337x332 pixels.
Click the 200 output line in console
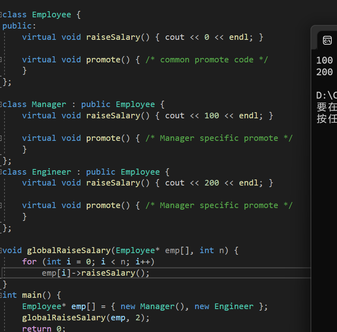click(x=325, y=72)
